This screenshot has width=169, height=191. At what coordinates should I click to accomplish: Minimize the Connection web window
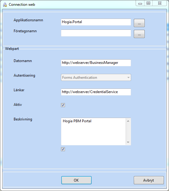140,3
